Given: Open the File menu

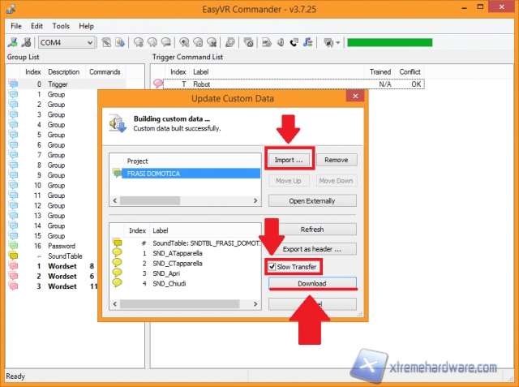Looking at the screenshot, I should (x=16, y=26).
